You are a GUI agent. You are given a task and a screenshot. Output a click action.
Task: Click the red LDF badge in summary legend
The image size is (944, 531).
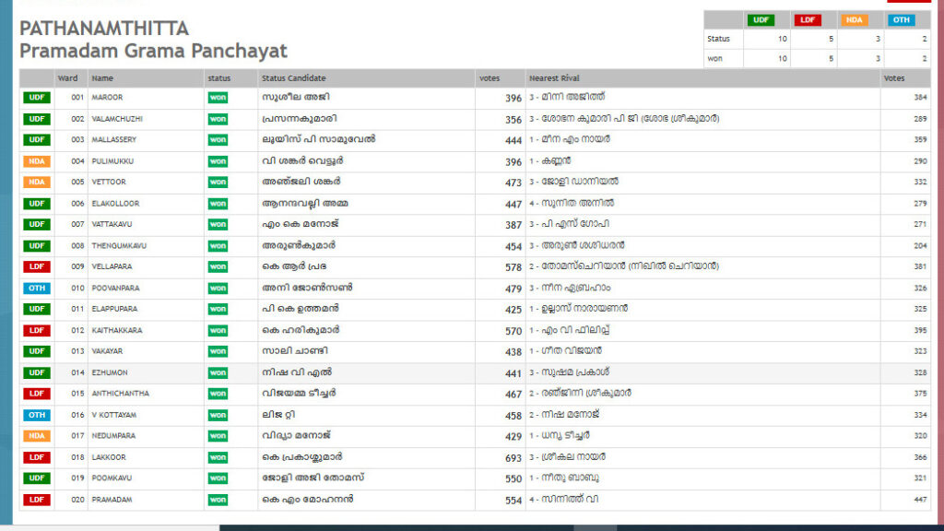tap(808, 19)
